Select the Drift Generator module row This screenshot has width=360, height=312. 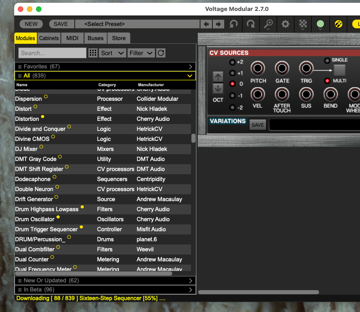103,199
